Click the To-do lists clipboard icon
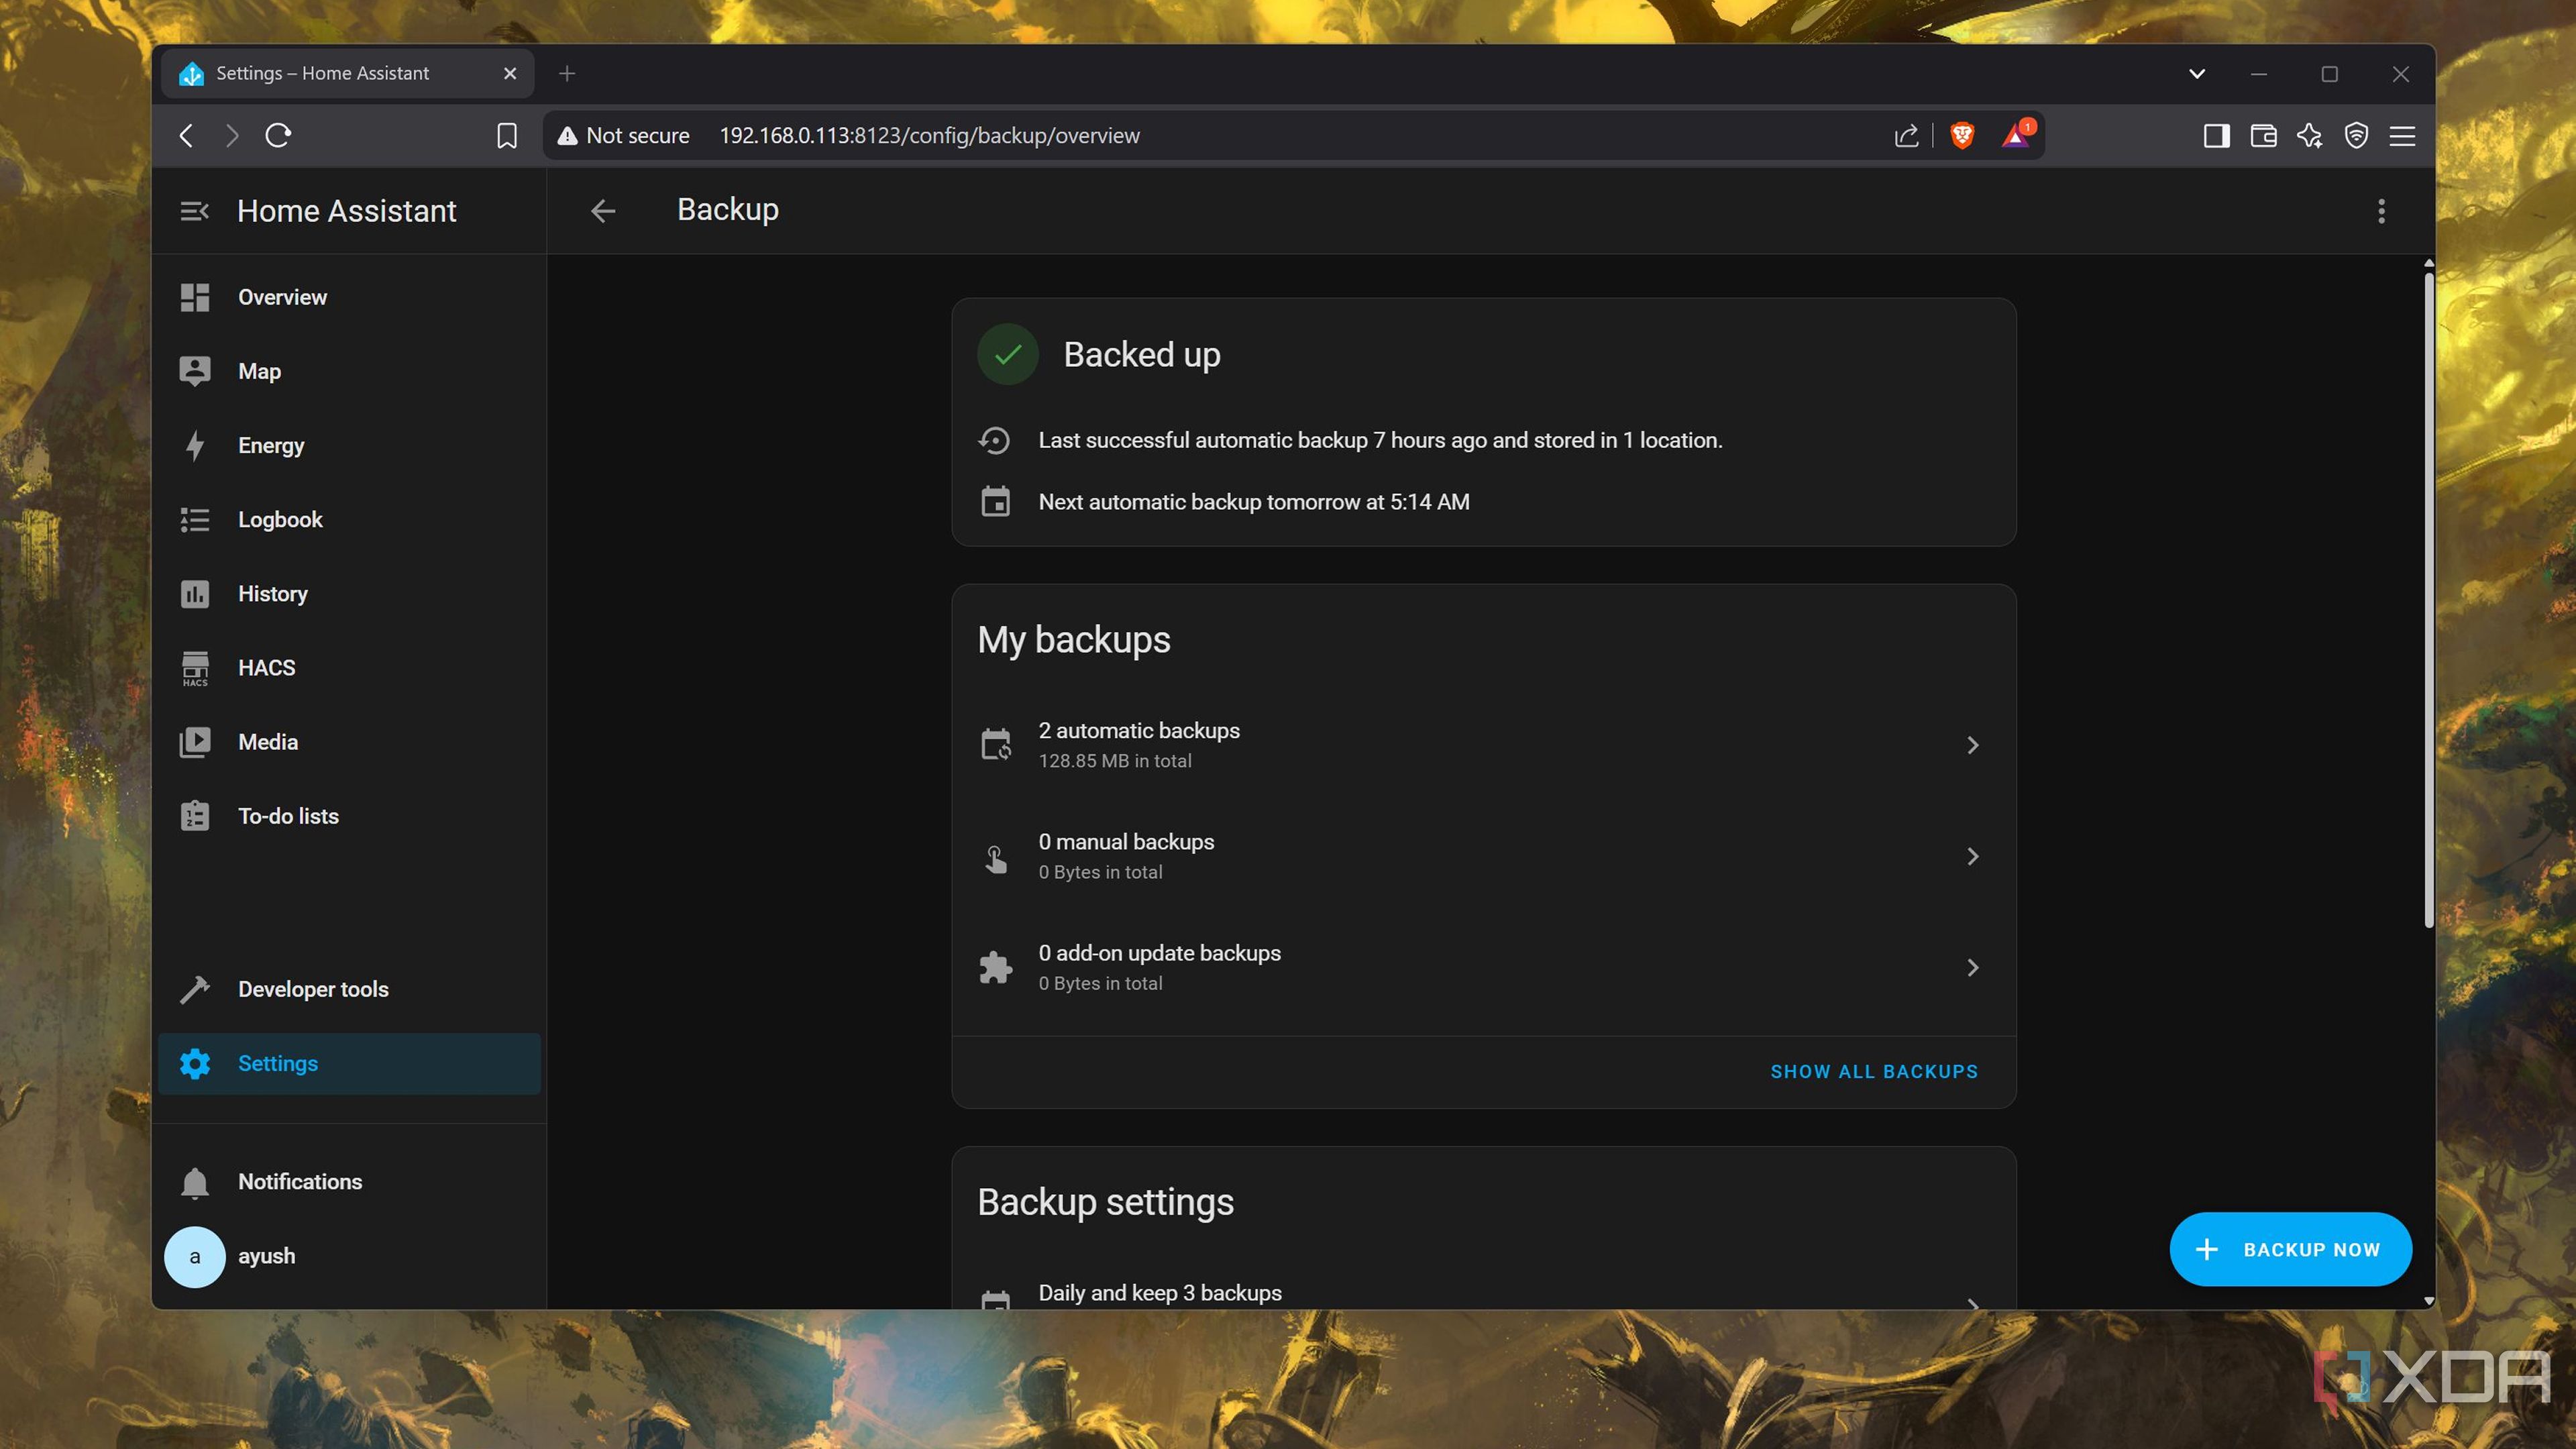 point(195,816)
